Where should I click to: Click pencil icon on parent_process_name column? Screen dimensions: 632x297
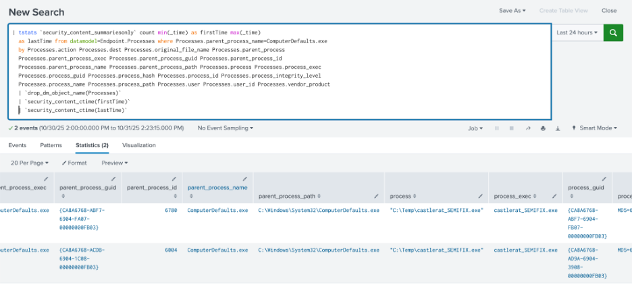(x=244, y=179)
